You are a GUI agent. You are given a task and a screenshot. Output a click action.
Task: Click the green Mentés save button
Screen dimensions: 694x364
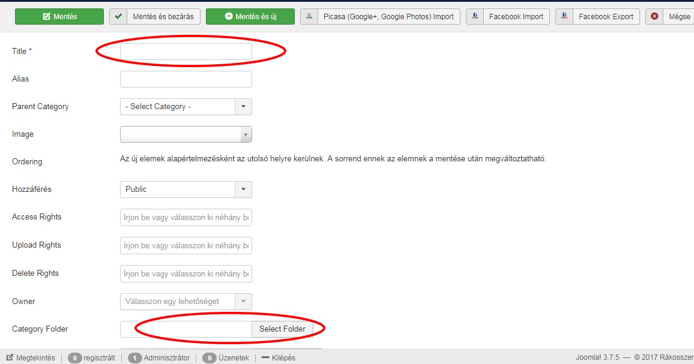[x=59, y=16]
